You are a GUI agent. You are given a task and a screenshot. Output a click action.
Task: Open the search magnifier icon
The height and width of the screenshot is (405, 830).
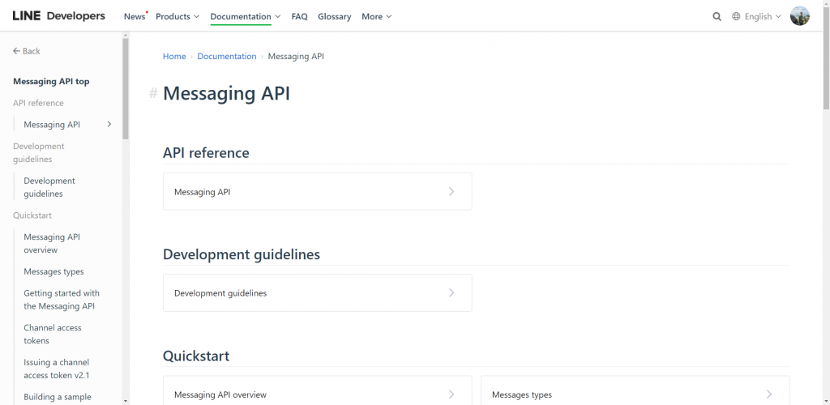click(717, 16)
